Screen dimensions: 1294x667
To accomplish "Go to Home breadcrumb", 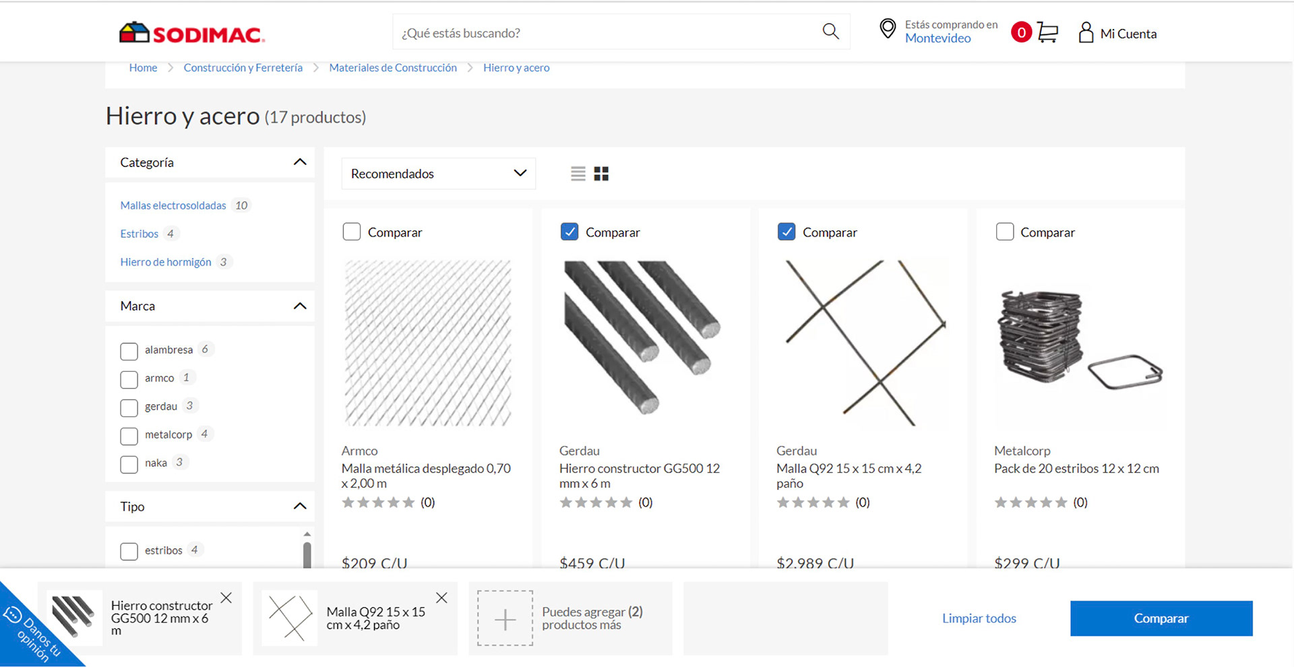I will [143, 67].
